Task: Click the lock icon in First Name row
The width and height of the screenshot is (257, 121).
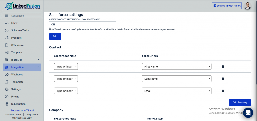Action: pos(223,67)
